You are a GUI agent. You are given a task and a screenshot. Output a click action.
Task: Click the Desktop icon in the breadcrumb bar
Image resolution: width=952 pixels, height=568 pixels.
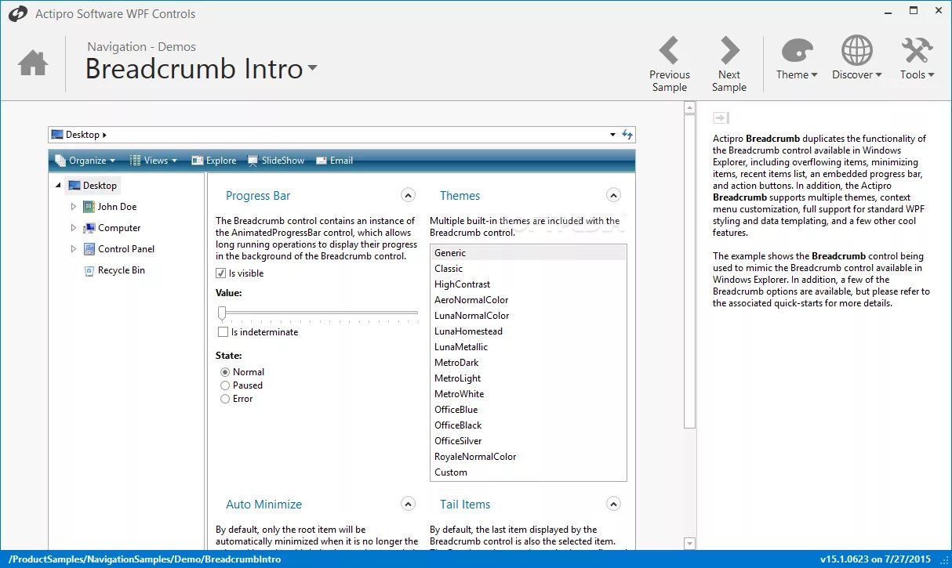(x=57, y=135)
